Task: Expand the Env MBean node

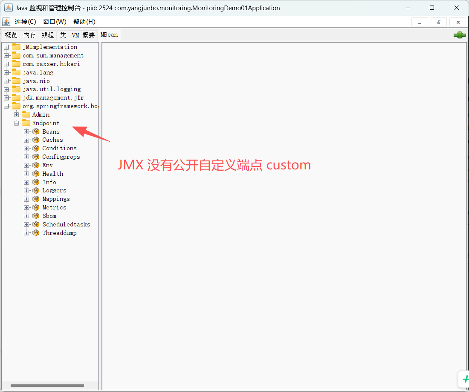Action: [26, 166]
